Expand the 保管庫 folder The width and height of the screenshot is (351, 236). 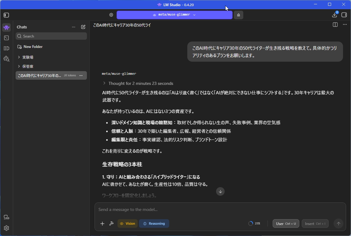[25, 67]
